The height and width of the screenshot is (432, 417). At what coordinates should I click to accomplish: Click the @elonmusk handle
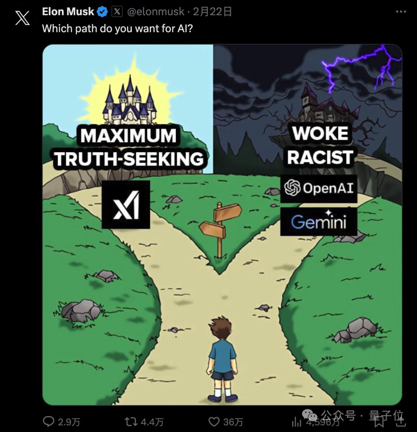point(156,12)
